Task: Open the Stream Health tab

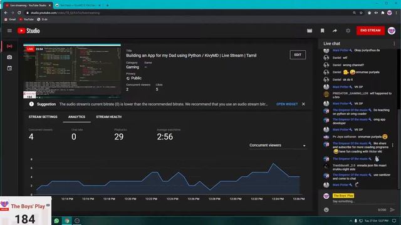Action: click(x=108, y=117)
